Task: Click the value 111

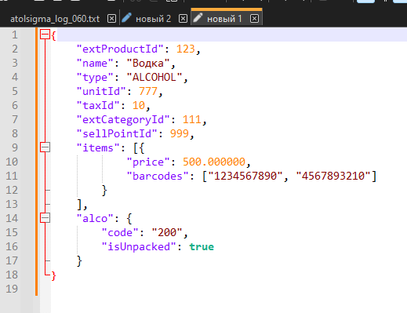Action: [x=192, y=119]
